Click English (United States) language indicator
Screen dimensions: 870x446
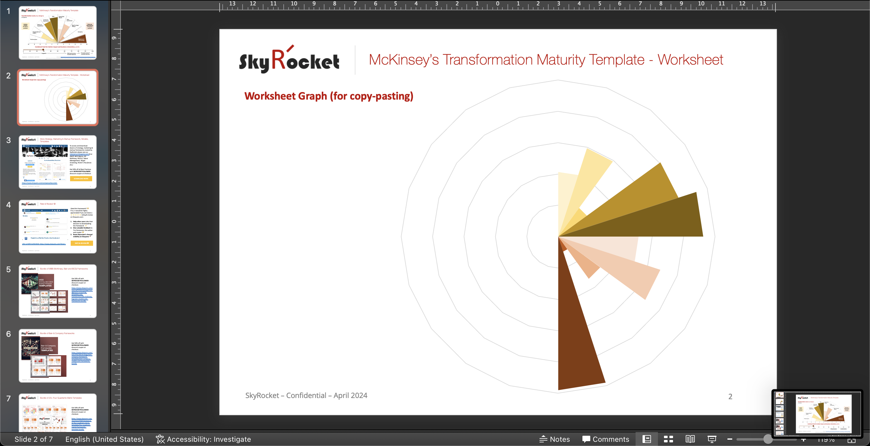click(104, 439)
